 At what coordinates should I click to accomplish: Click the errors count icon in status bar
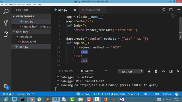click(5, 94)
